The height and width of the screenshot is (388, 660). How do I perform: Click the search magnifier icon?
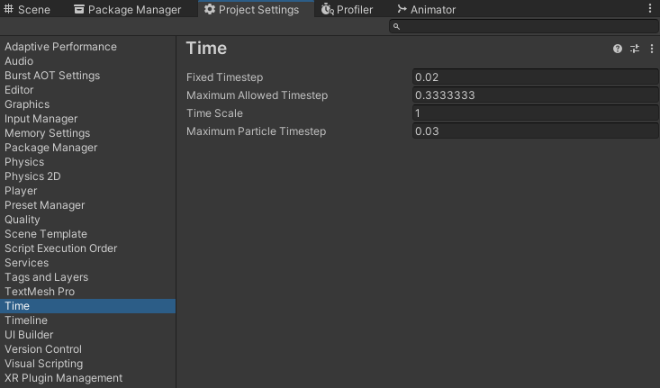click(x=396, y=27)
